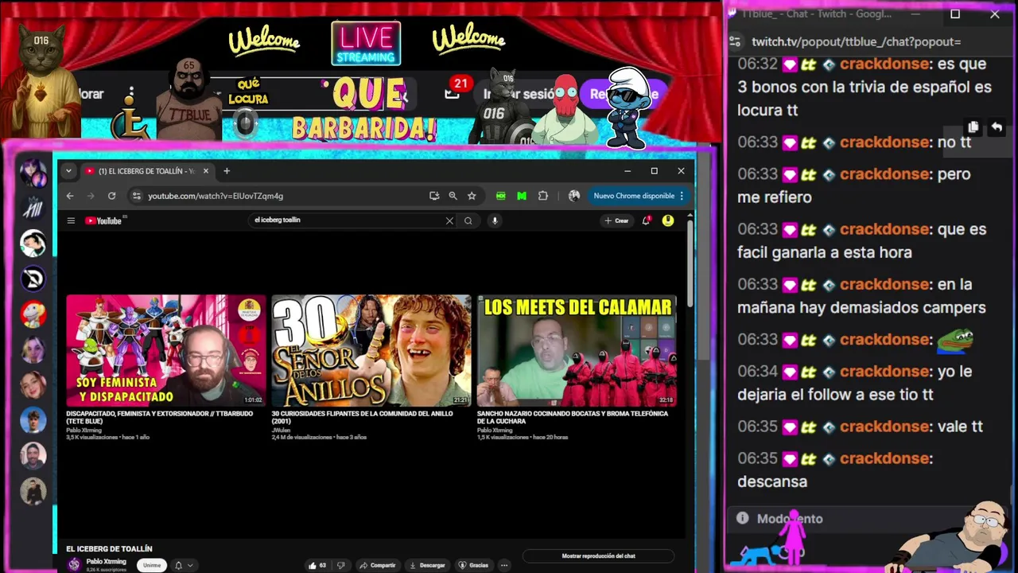Screen dimensions: 1018x573
Task: Bookmark this page with the star
Action: coord(472,196)
